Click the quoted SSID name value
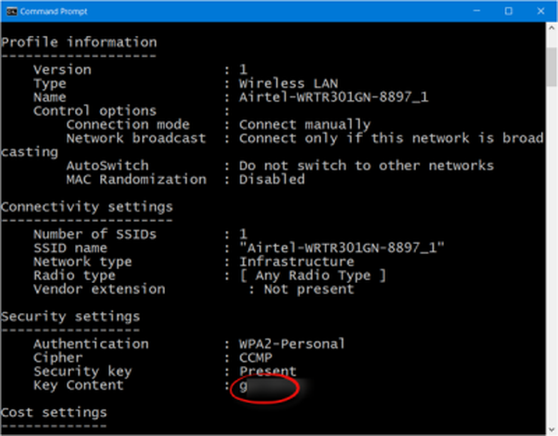This screenshot has height=436, width=558. click(x=341, y=248)
